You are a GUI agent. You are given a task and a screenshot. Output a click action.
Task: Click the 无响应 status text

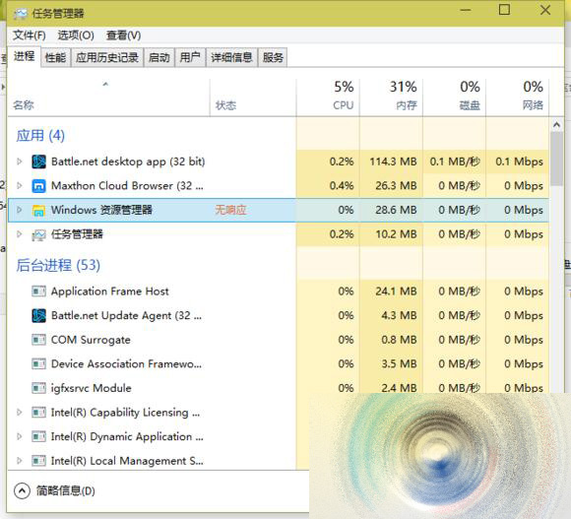tap(230, 210)
